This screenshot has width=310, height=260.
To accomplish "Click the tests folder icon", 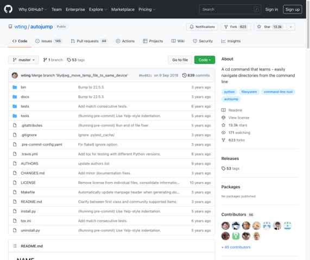I will coord(15,106).
